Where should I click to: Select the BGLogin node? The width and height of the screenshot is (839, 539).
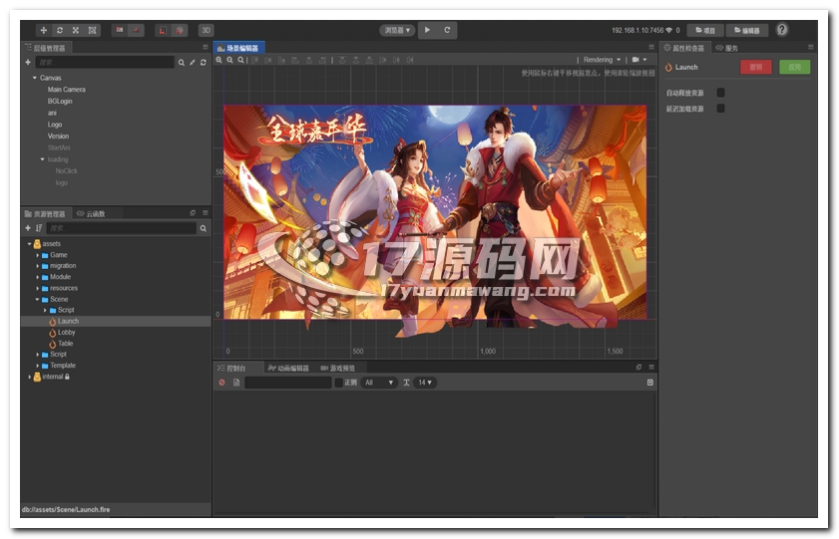[60, 102]
